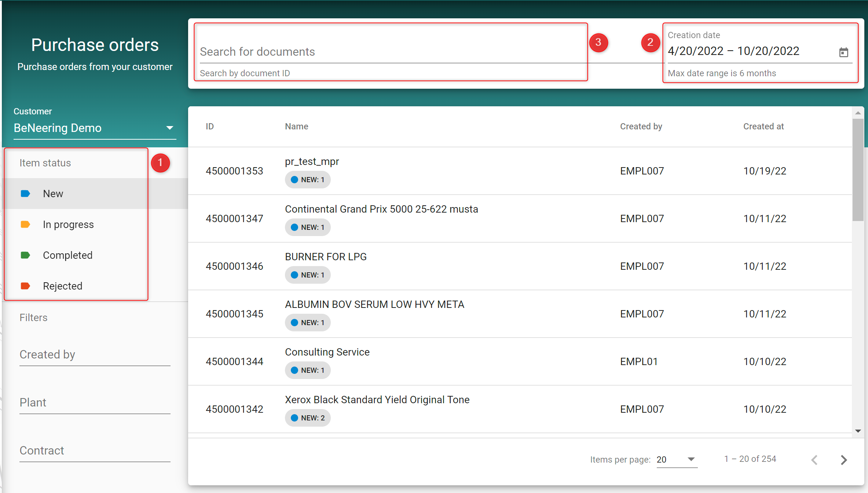The width and height of the screenshot is (868, 493).
Task: Go to previous page of results
Action: 814,460
